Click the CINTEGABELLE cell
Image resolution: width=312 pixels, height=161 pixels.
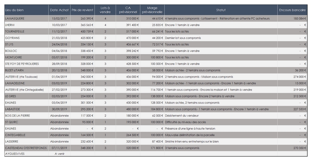(27, 135)
